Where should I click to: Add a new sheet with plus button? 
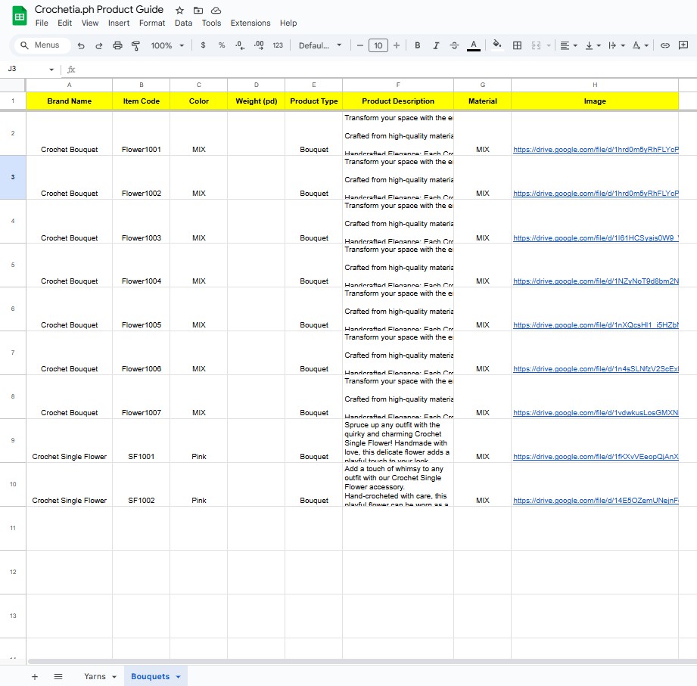(35, 676)
